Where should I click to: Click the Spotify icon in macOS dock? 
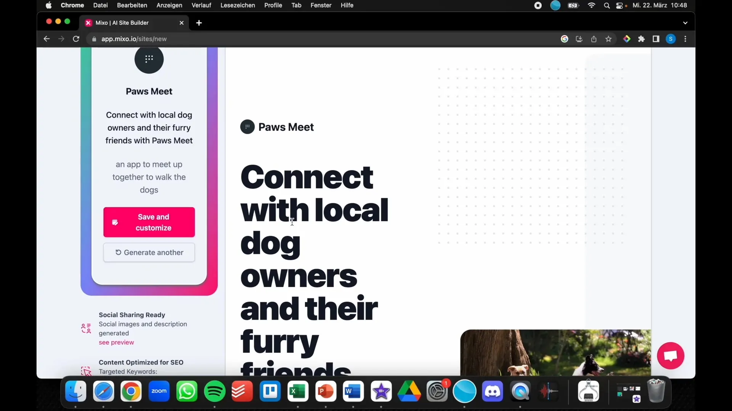(x=215, y=391)
